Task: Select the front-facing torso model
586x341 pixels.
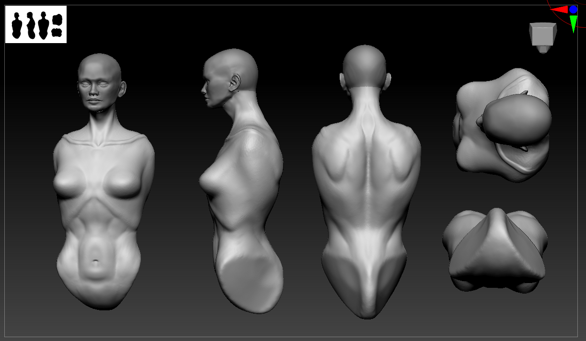Action: coord(103,181)
